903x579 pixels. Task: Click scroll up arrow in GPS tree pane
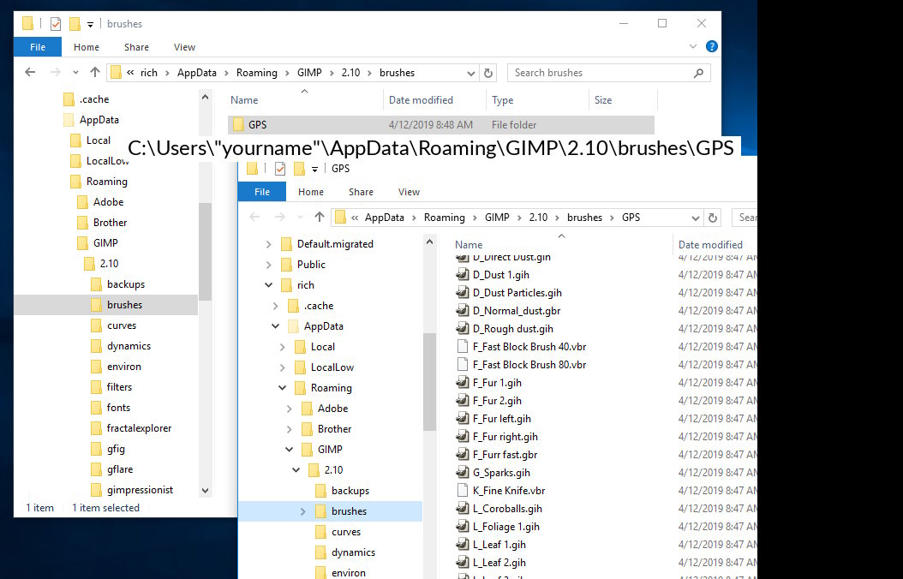tap(429, 242)
